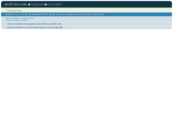The height and width of the screenshot is (129, 173).
Task: Expand test 2 about require.js module
Action: (31, 27)
